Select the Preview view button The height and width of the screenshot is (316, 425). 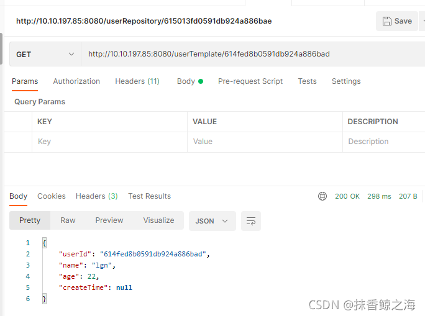click(109, 220)
